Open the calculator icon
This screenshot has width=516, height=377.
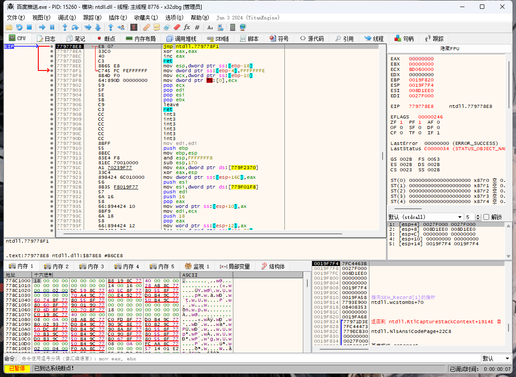(x=232, y=27)
